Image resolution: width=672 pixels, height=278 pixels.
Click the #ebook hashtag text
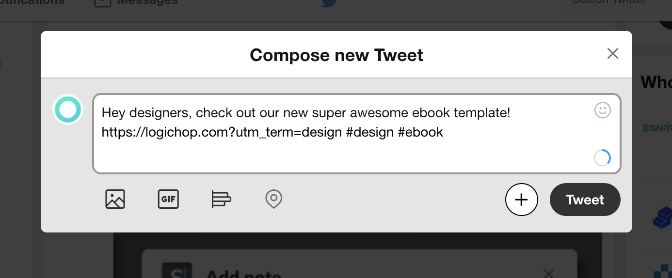420,132
